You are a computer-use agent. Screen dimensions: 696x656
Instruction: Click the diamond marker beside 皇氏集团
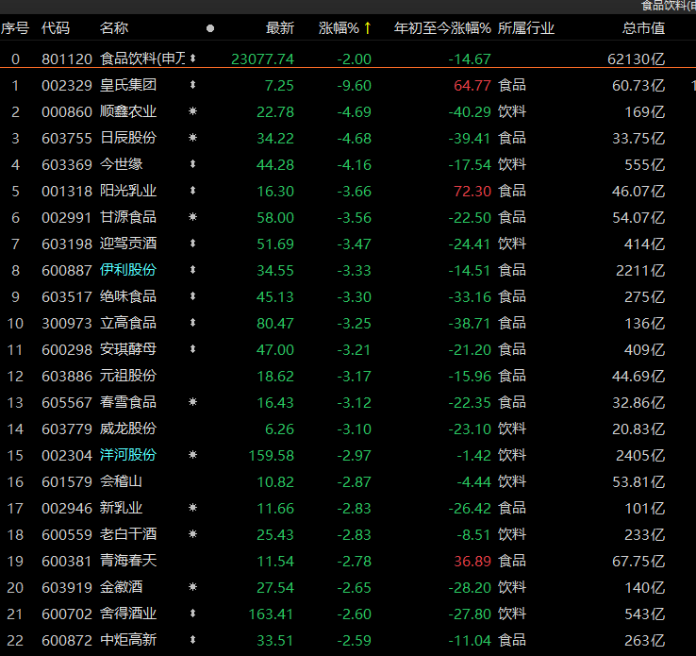193,85
